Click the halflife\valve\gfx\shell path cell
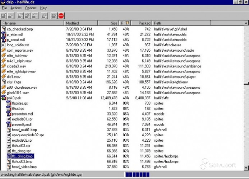This screenshot has height=179, width=249. tap(171, 29)
